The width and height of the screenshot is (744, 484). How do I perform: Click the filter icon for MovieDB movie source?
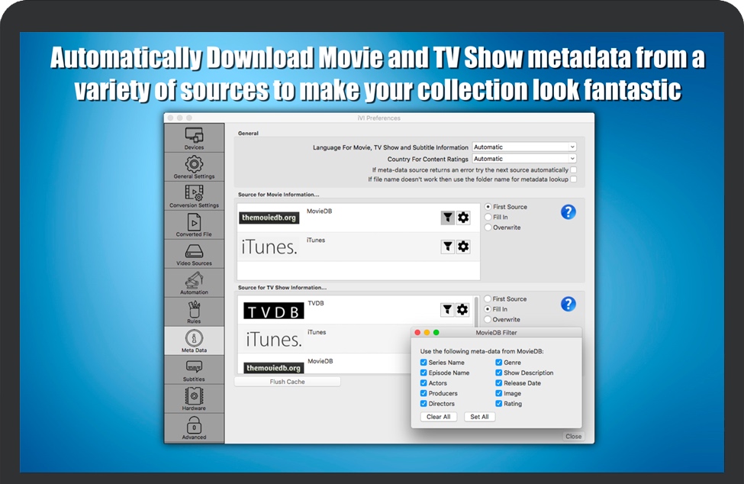447,218
